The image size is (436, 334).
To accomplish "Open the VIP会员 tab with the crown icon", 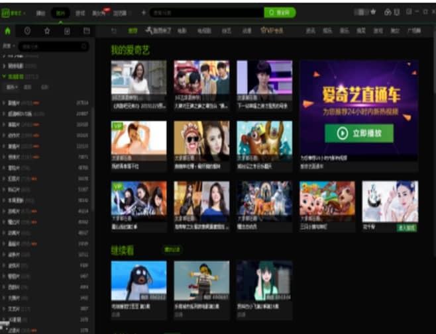I will [x=272, y=31].
